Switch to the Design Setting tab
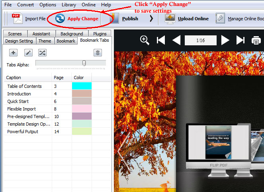 tap(19, 41)
